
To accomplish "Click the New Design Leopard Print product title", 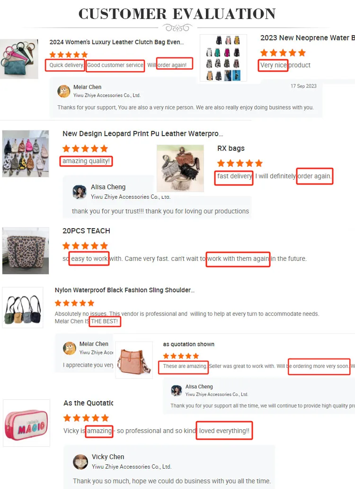I will click(143, 133).
